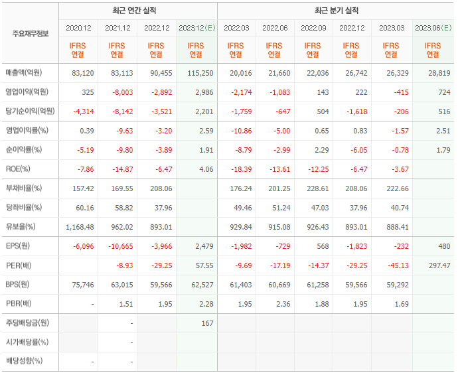Select EPS value -10,665

(121, 246)
